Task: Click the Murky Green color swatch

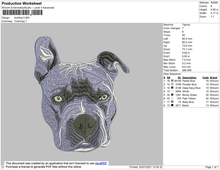Action: click(172, 95)
